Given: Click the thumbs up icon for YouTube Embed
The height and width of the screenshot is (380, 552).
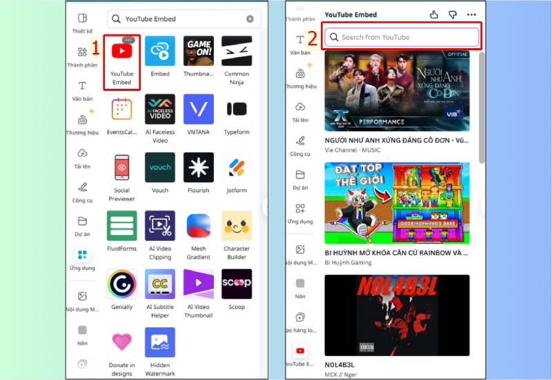Looking at the screenshot, I should [x=434, y=14].
